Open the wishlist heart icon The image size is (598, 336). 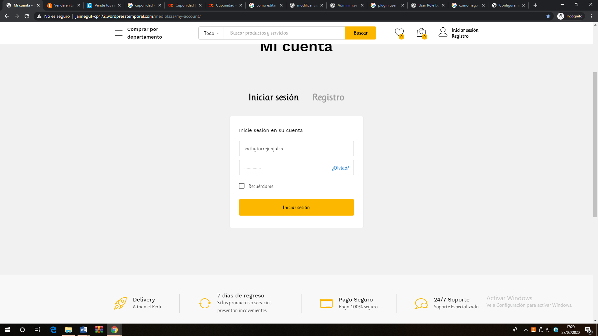click(x=399, y=33)
